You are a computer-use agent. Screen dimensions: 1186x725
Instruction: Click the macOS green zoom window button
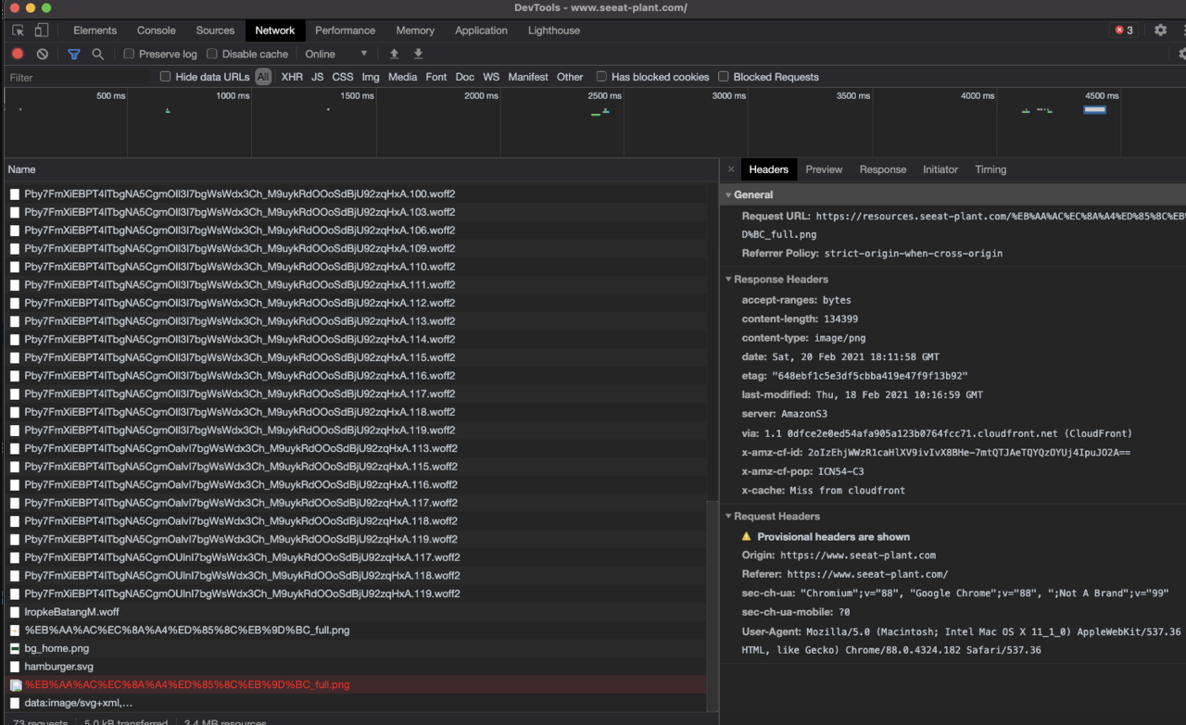click(46, 7)
